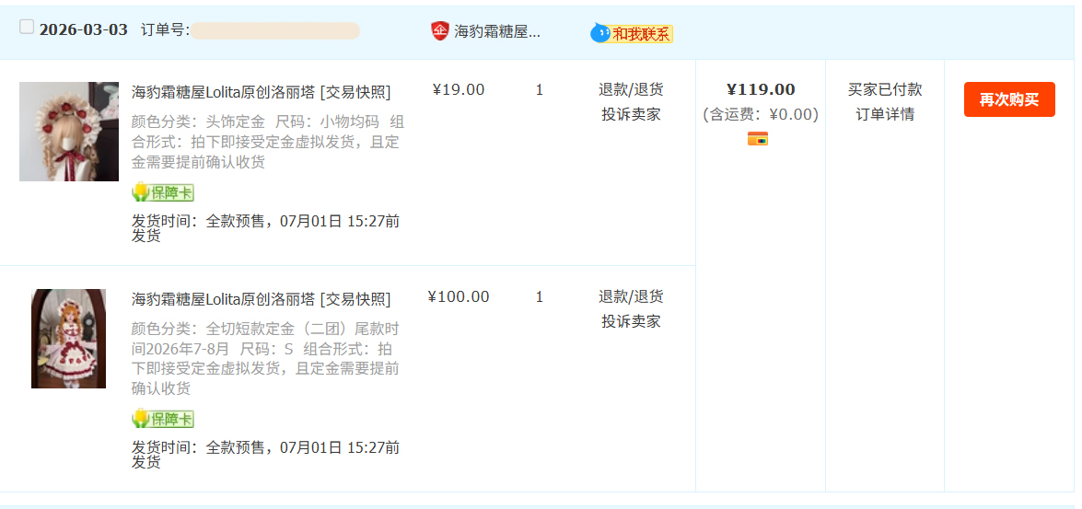Open the headpiece product thumbnail
This screenshot has width=1082, height=509.
tap(69, 132)
